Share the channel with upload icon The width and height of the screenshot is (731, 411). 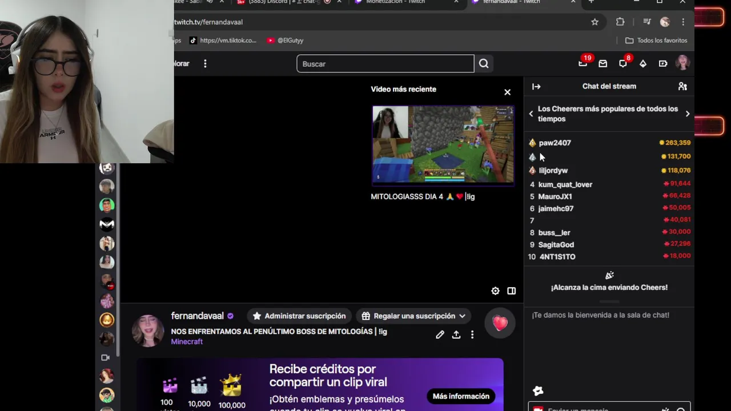(456, 335)
